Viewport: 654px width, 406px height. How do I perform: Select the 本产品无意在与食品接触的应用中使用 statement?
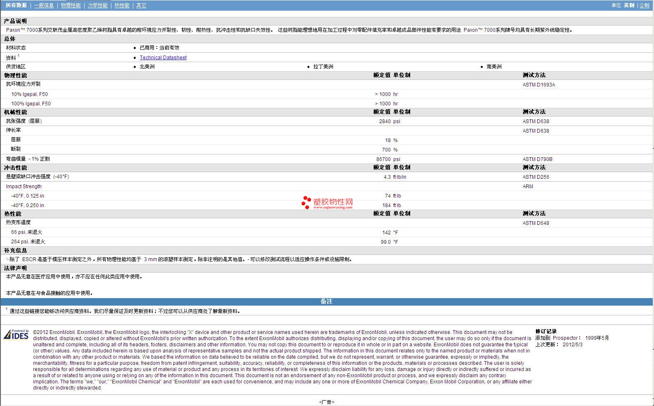pyautogui.click(x=50, y=293)
